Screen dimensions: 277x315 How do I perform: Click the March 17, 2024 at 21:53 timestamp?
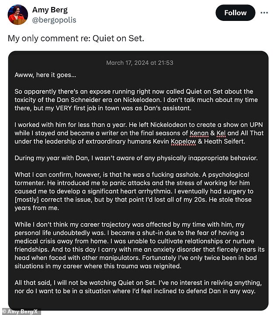click(x=140, y=63)
